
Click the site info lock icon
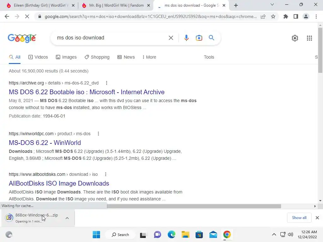point(40,16)
